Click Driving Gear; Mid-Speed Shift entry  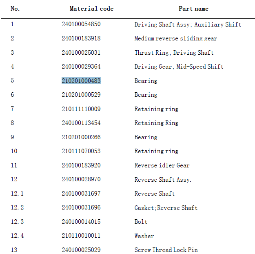[x=179, y=67]
